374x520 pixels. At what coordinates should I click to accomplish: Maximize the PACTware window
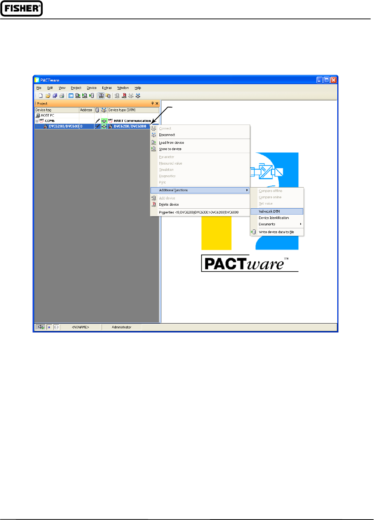point(327,80)
